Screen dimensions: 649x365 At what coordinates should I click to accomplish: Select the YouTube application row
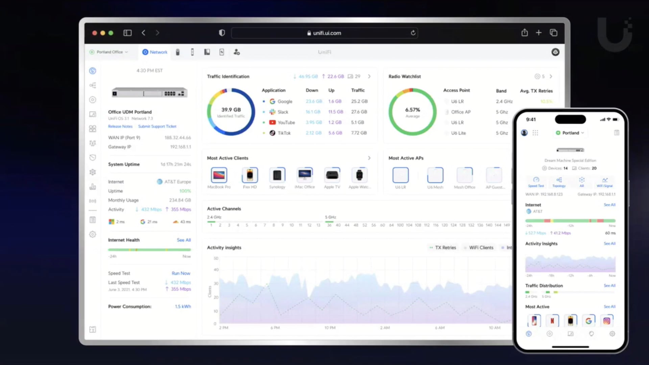pos(315,122)
